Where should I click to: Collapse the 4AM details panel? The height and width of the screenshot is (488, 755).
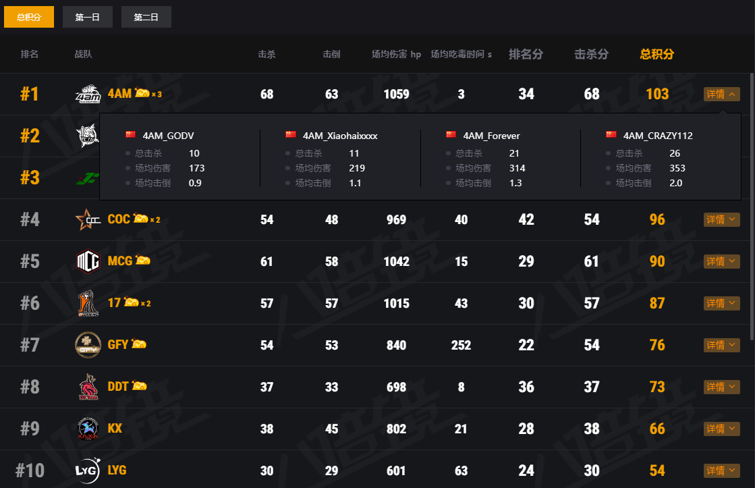(x=721, y=94)
